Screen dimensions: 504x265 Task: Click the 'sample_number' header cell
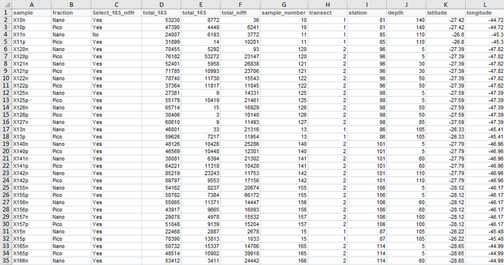pos(283,12)
